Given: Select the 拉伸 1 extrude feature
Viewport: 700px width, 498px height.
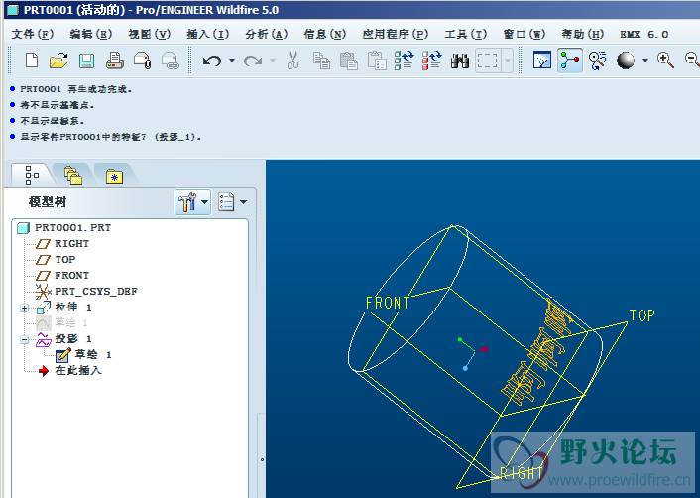Looking at the screenshot, I should coord(64,308).
